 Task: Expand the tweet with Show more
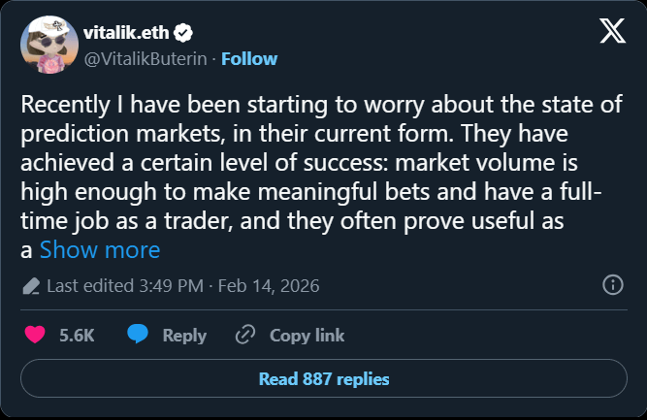coord(99,249)
